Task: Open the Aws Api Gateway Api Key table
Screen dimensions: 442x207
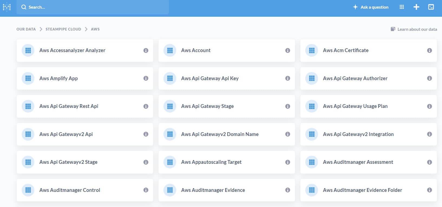Action: (x=227, y=78)
